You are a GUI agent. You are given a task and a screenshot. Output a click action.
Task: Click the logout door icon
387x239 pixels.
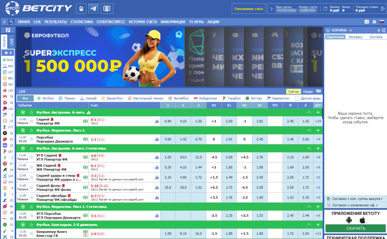coord(383,9)
